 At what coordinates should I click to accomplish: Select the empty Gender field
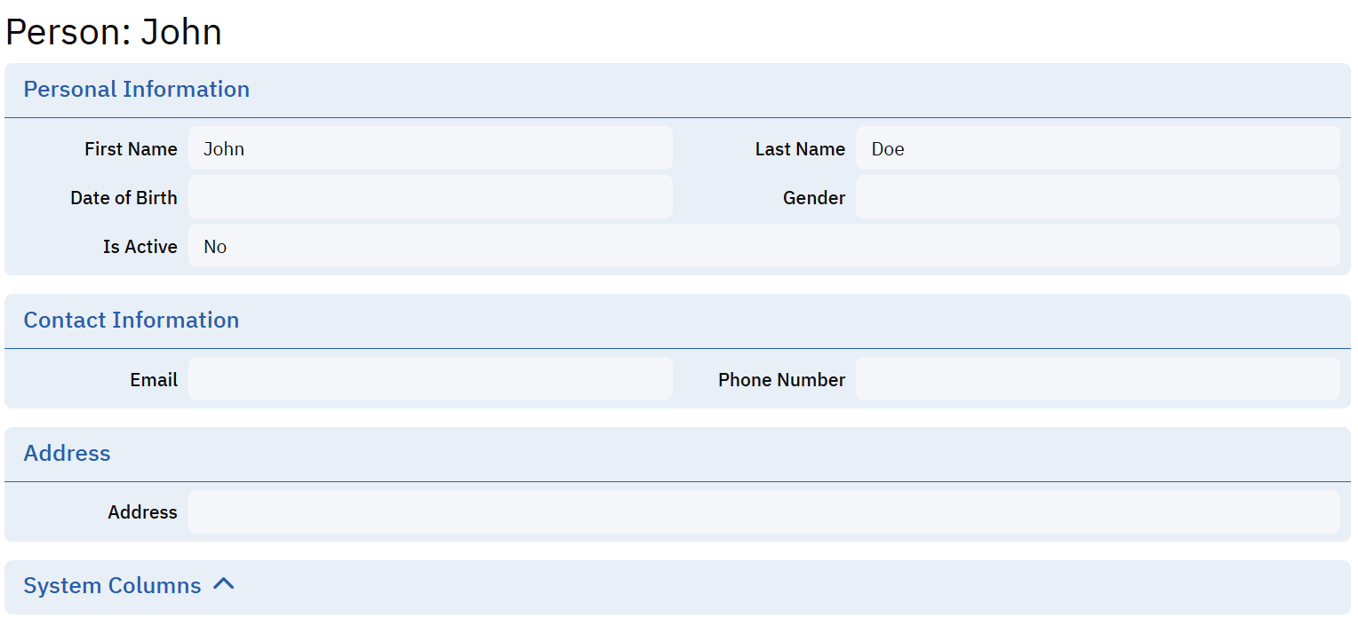tap(1097, 197)
